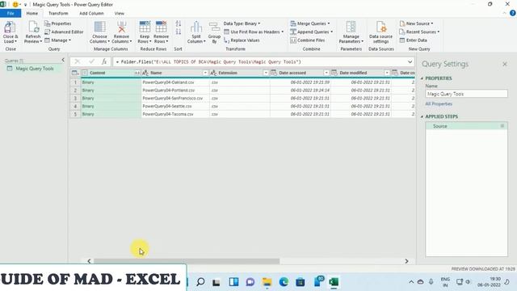517x291 pixels.
Task: Switch to the Home tab
Action: (32, 13)
